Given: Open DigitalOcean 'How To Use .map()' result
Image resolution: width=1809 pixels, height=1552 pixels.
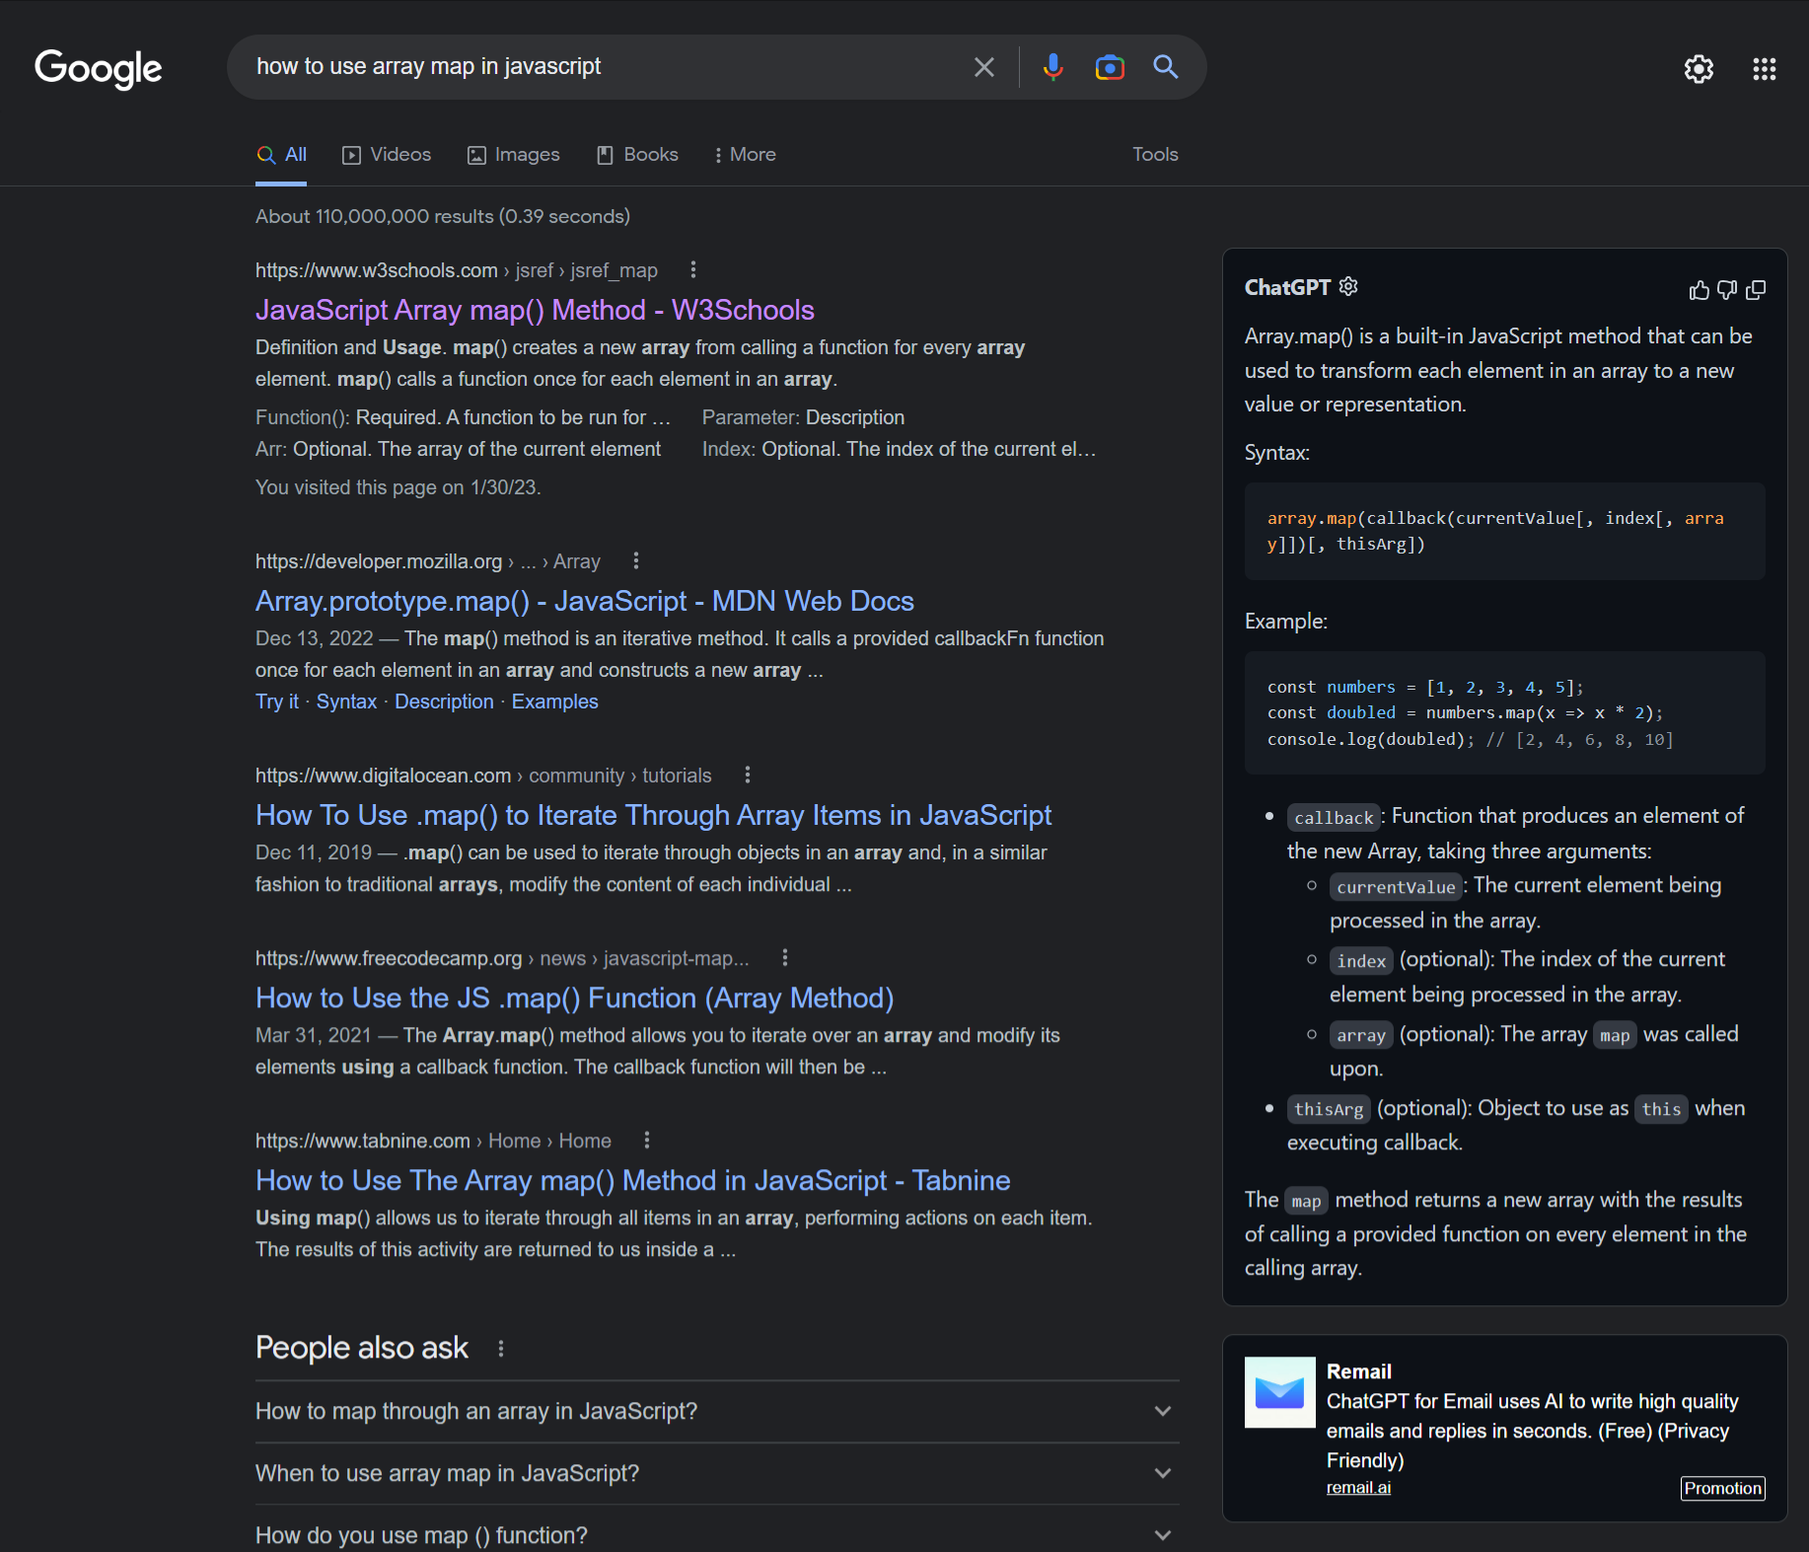Looking at the screenshot, I should [653, 815].
